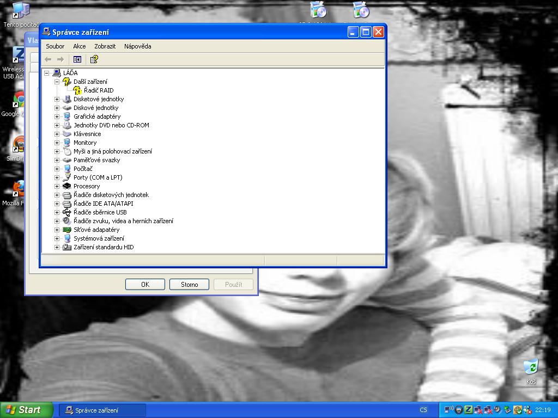This screenshot has width=558, height=418.
Task: Expand the Řadiče disketových jednotek node
Action: (57, 195)
